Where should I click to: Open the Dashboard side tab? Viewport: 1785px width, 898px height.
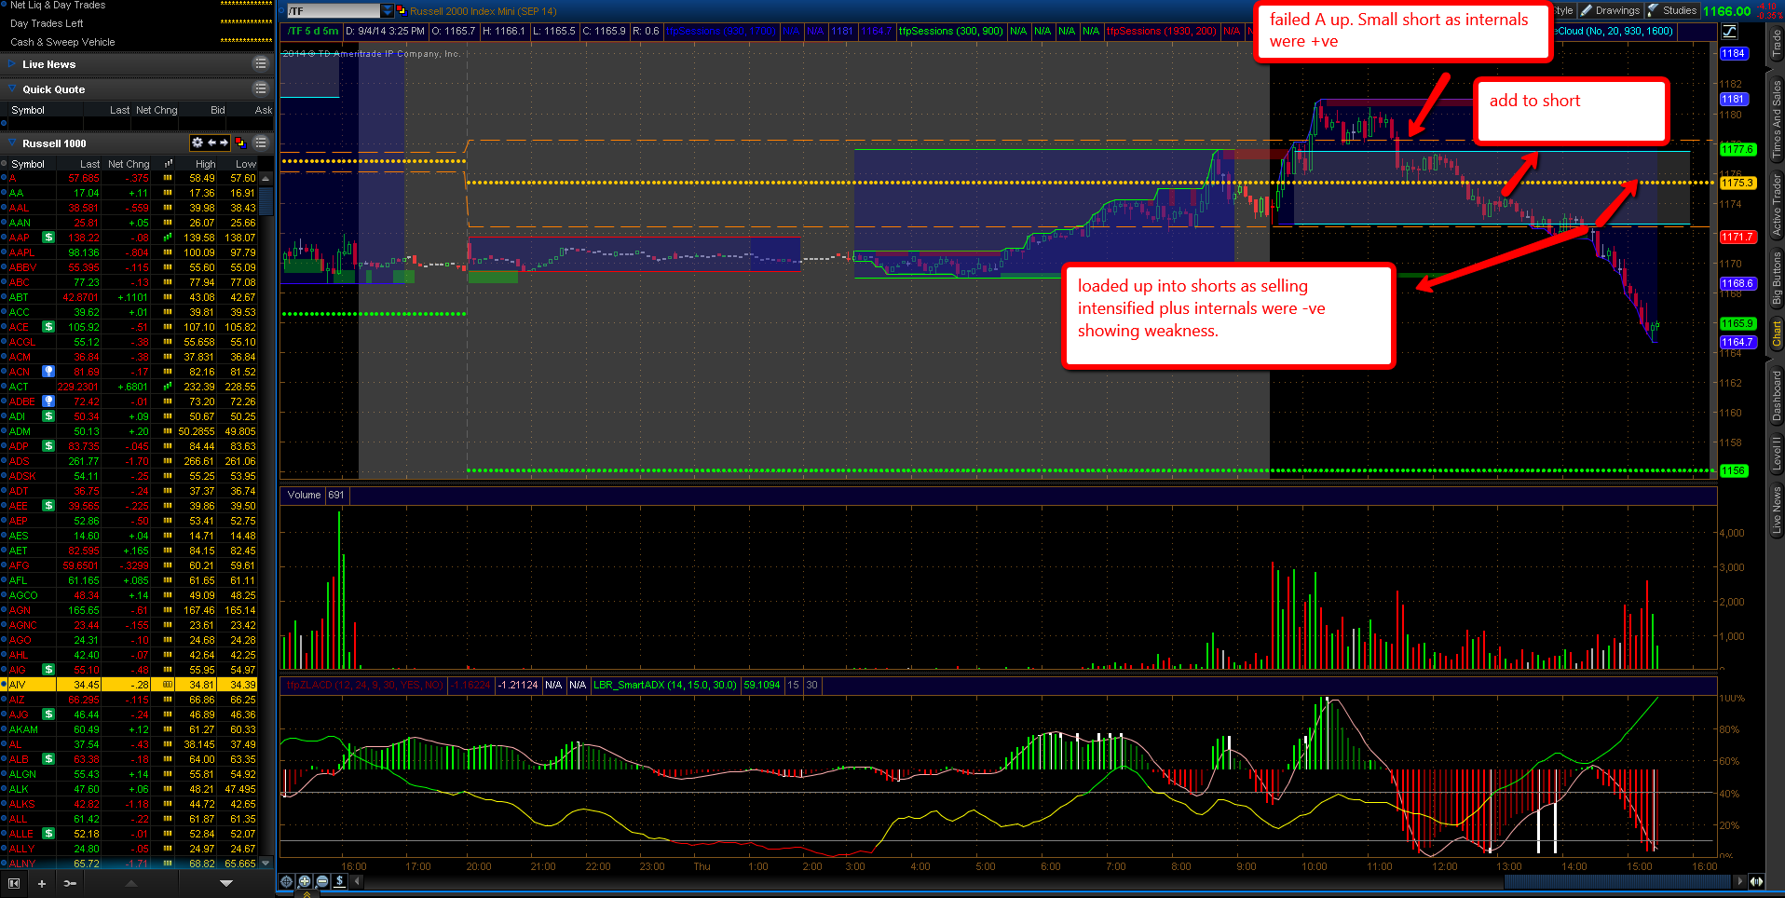pyautogui.click(x=1777, y=395)
